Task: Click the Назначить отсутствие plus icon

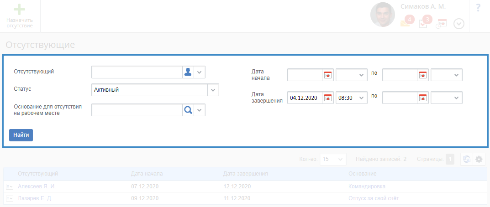Action: 20,10
